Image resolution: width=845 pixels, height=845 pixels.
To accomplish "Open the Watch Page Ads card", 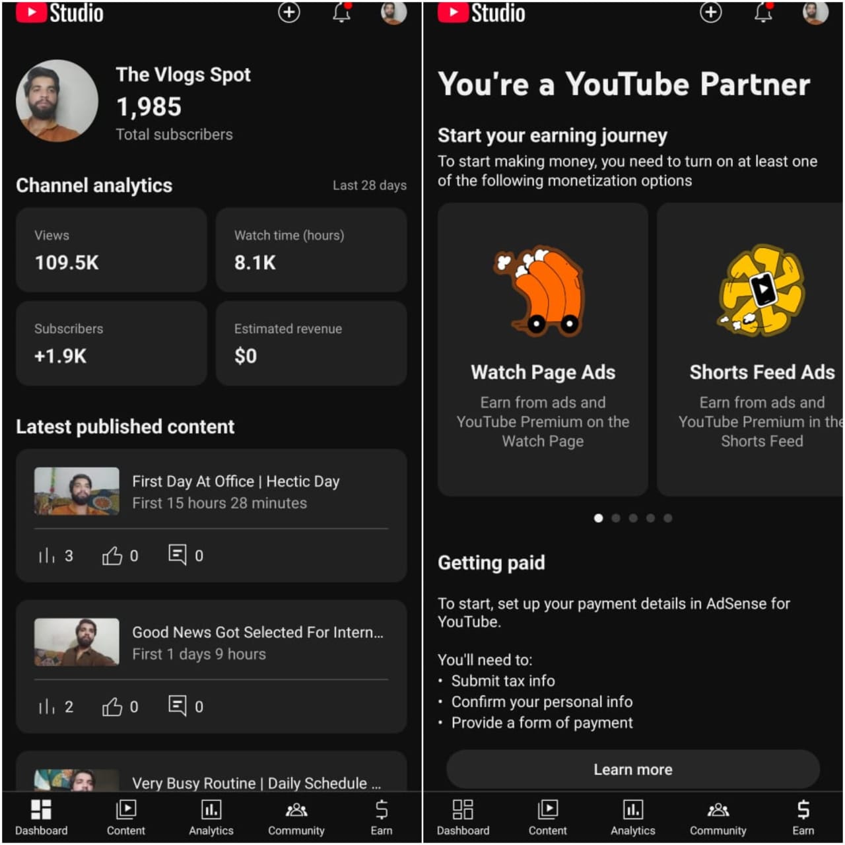I will tap(543, 349).
